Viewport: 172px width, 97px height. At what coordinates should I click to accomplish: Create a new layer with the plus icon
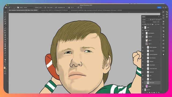[156, 93]
